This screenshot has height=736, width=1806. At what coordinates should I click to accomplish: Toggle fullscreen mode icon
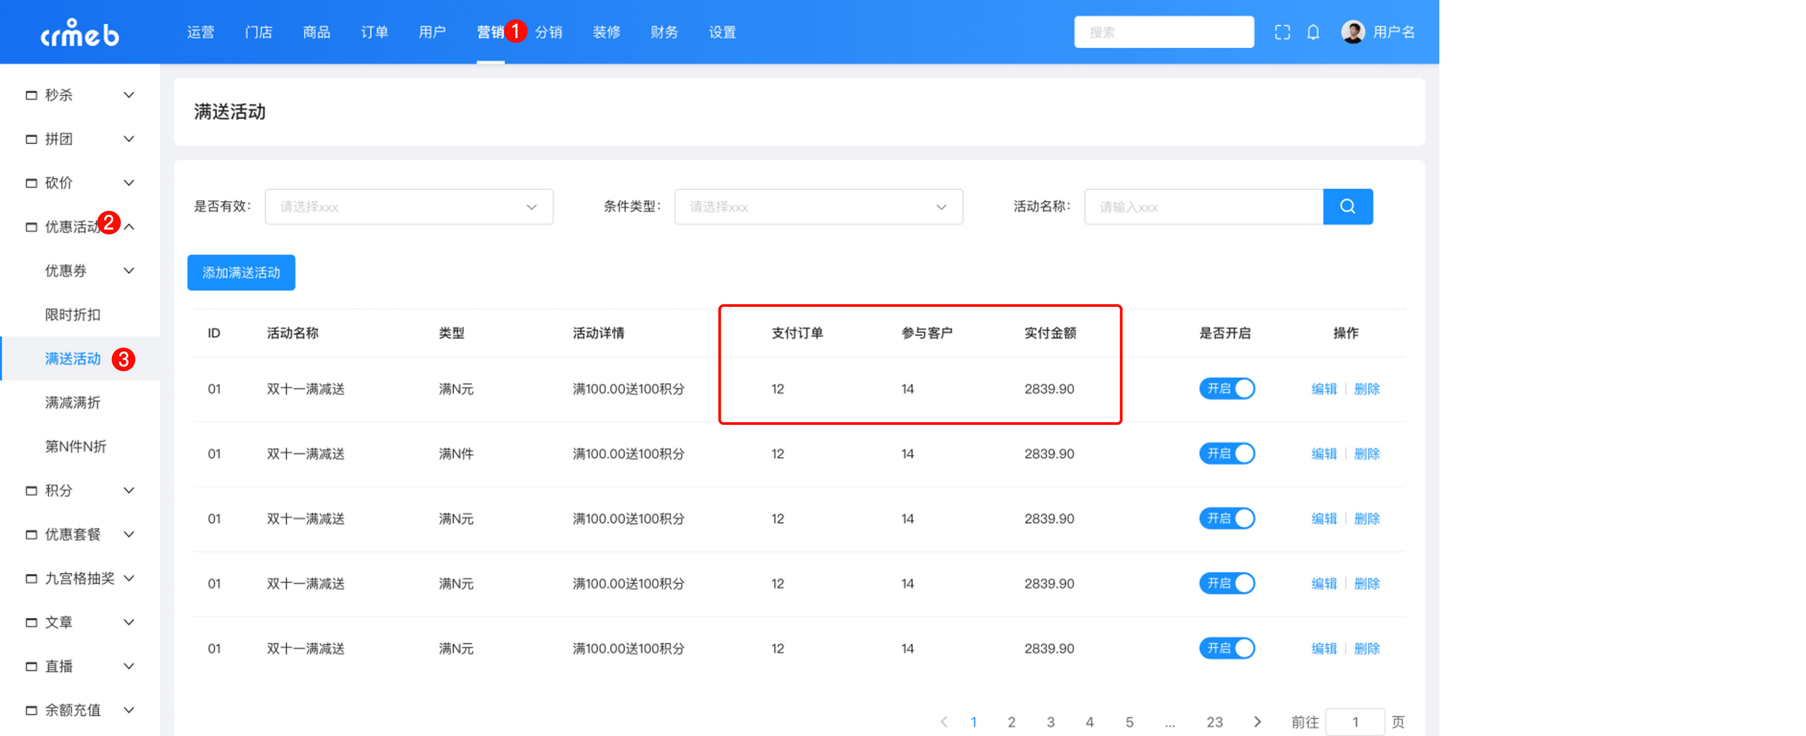pyautogui.click(x=1281, y=32)
